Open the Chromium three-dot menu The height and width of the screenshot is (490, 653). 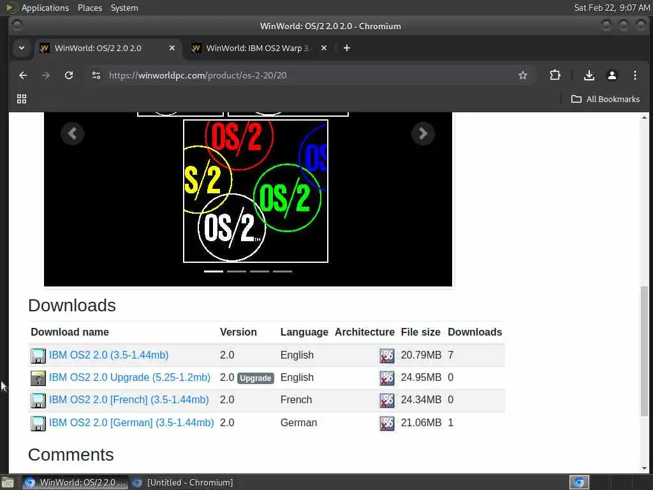635,75
